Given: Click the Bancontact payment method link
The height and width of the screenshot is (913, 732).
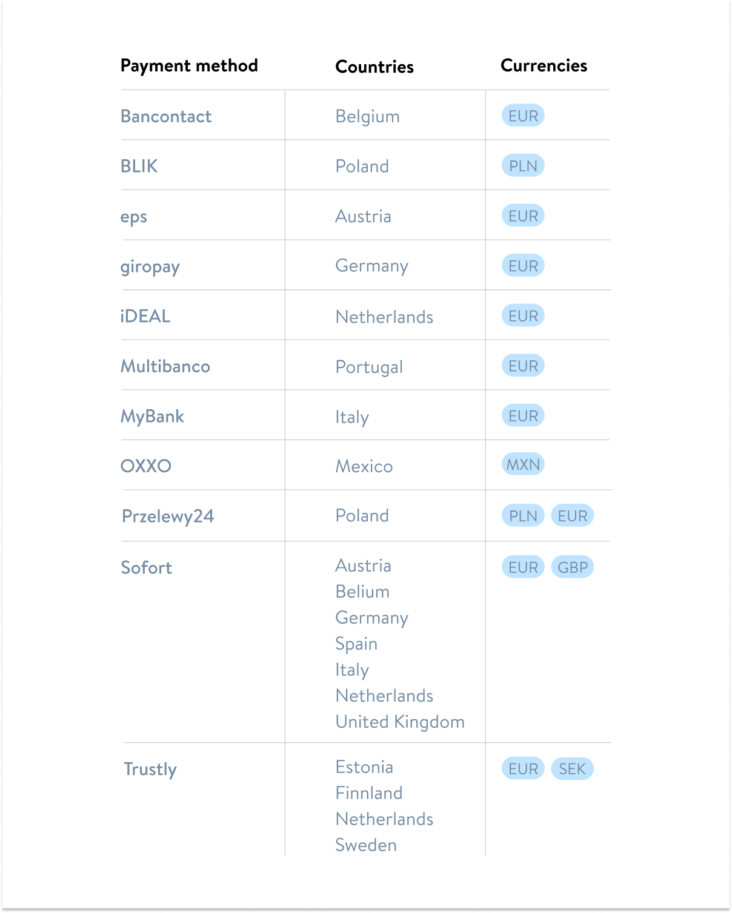Looking at the screenshot, I should [166, 116].
